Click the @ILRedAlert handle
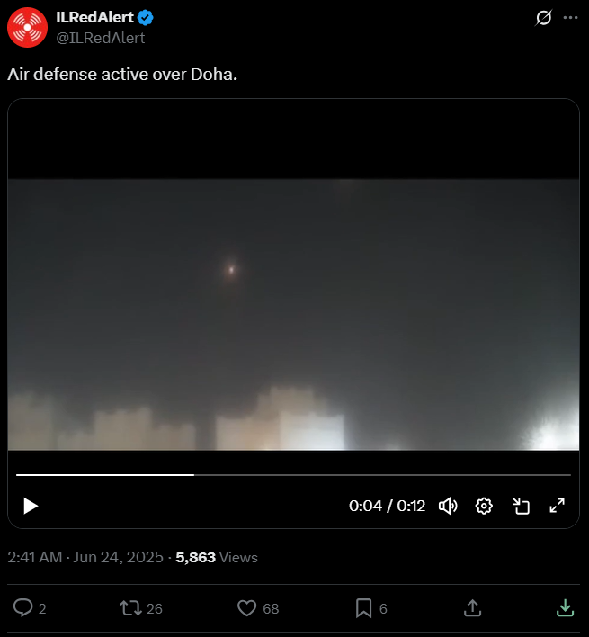This screenshot has height=637, width=589. tap(100, 38)
